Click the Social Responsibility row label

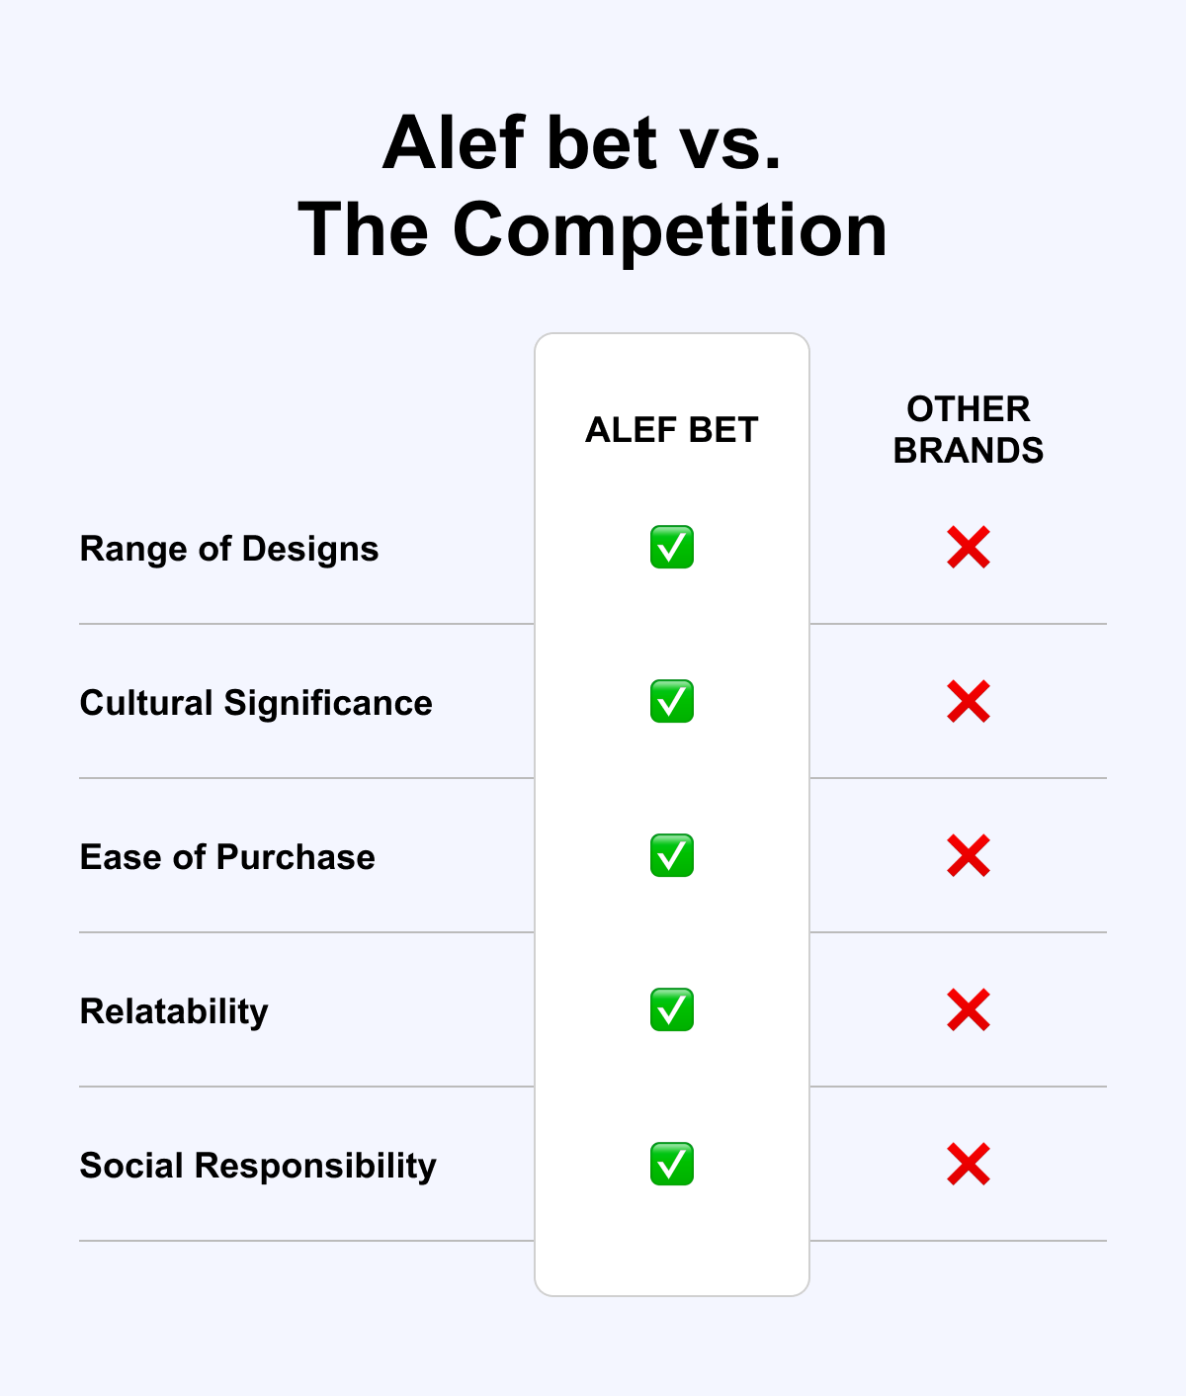[258, 1166]
